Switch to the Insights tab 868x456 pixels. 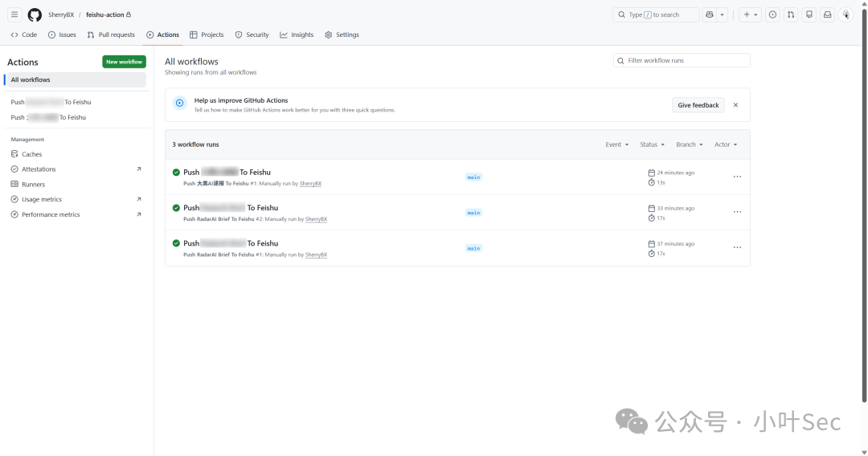click(297, 35)
